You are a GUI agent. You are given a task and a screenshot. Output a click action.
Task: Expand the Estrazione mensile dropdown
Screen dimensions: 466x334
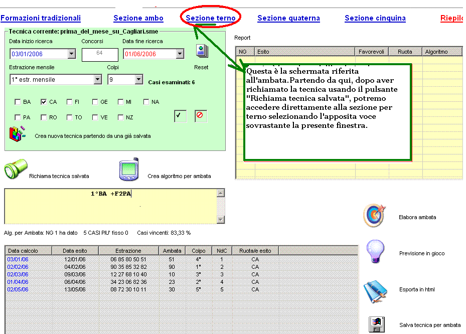click(97, 79)
